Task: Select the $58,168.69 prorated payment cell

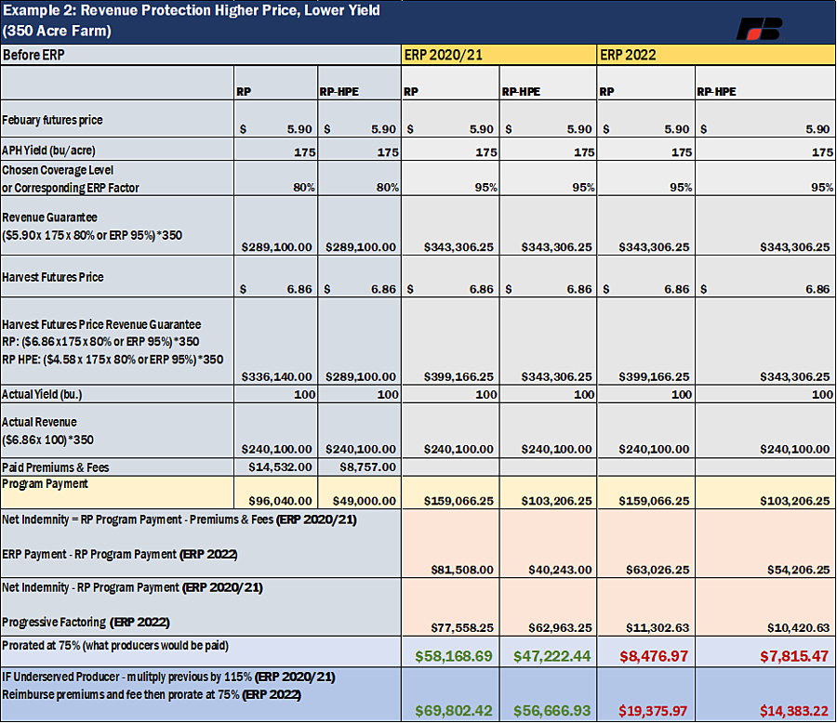Action: pyautogui.click(x=450, y=651)
